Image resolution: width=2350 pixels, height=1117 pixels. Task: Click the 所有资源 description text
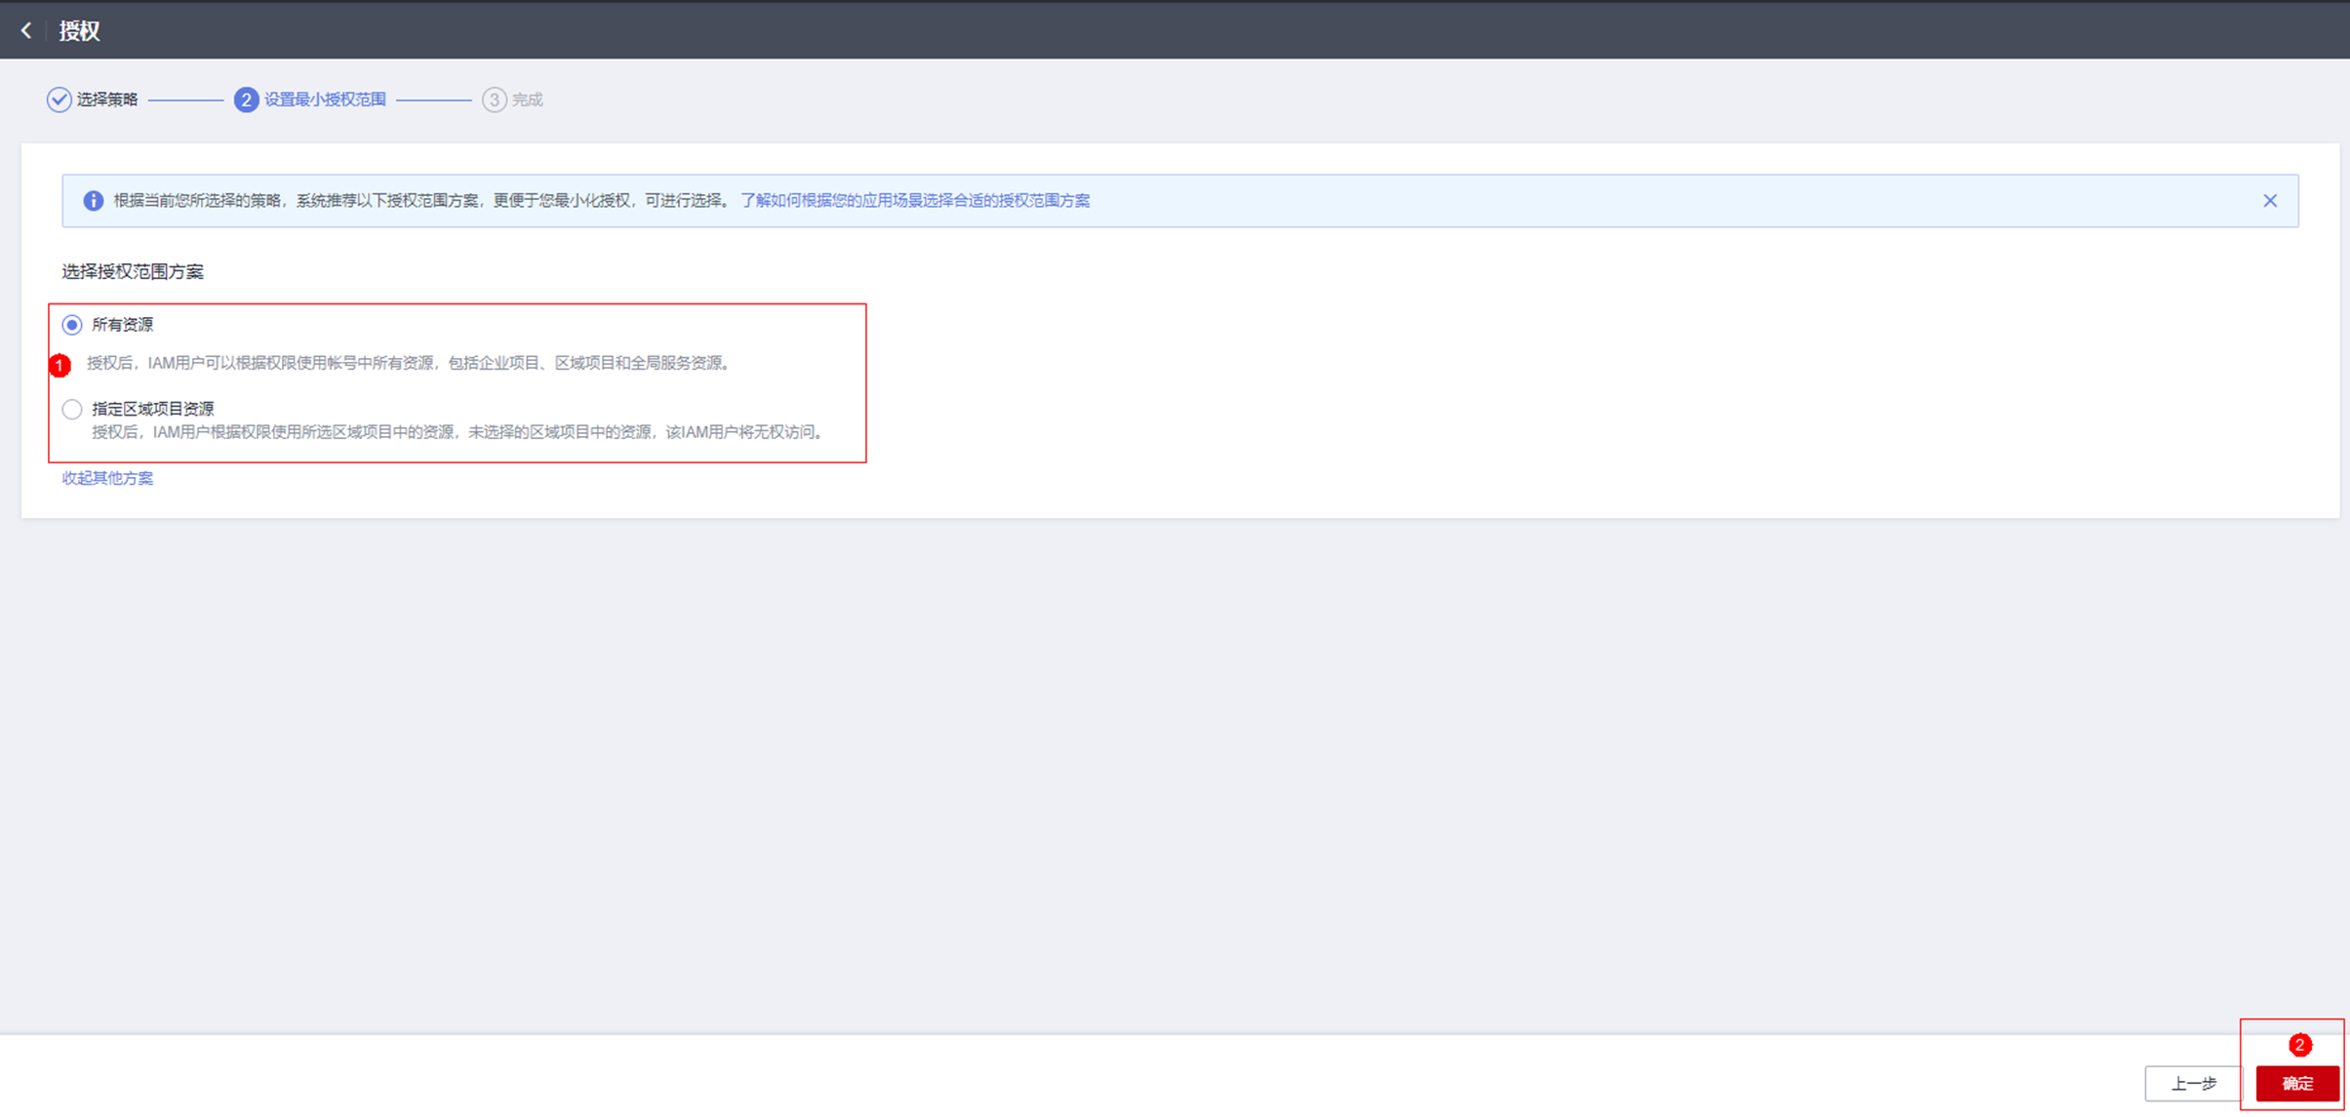coord(410,363)
